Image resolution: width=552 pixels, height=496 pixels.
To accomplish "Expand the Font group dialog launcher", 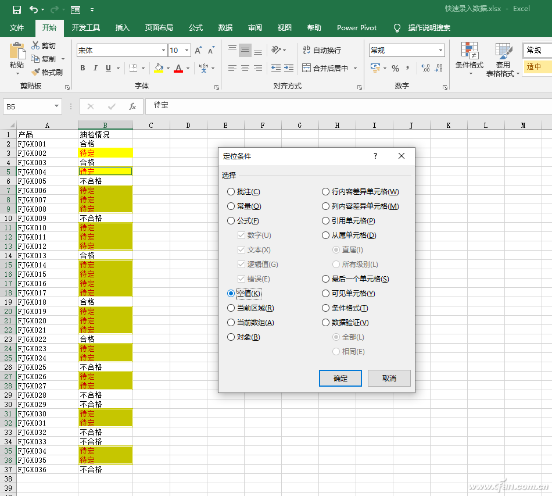I will 217,87.
